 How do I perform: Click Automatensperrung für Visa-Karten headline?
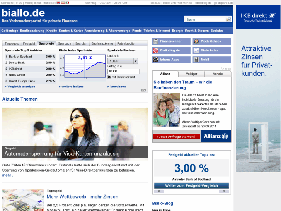tap(62, 154)
